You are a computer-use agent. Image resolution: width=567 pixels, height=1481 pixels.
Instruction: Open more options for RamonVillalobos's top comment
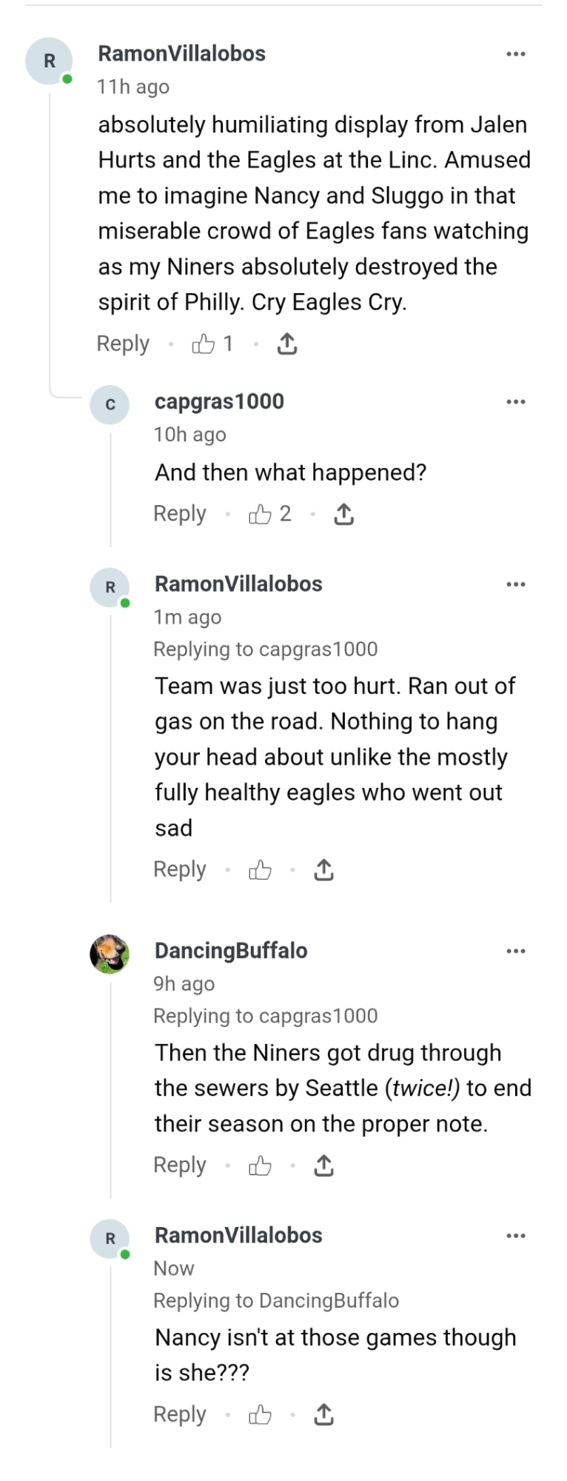pos(516,54)
